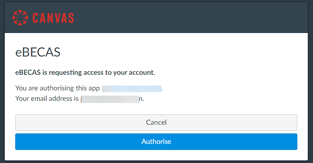313x163 pixels.
Task: Click the word 'authorising' in the dialog text
Action: (x=54, y=88)
